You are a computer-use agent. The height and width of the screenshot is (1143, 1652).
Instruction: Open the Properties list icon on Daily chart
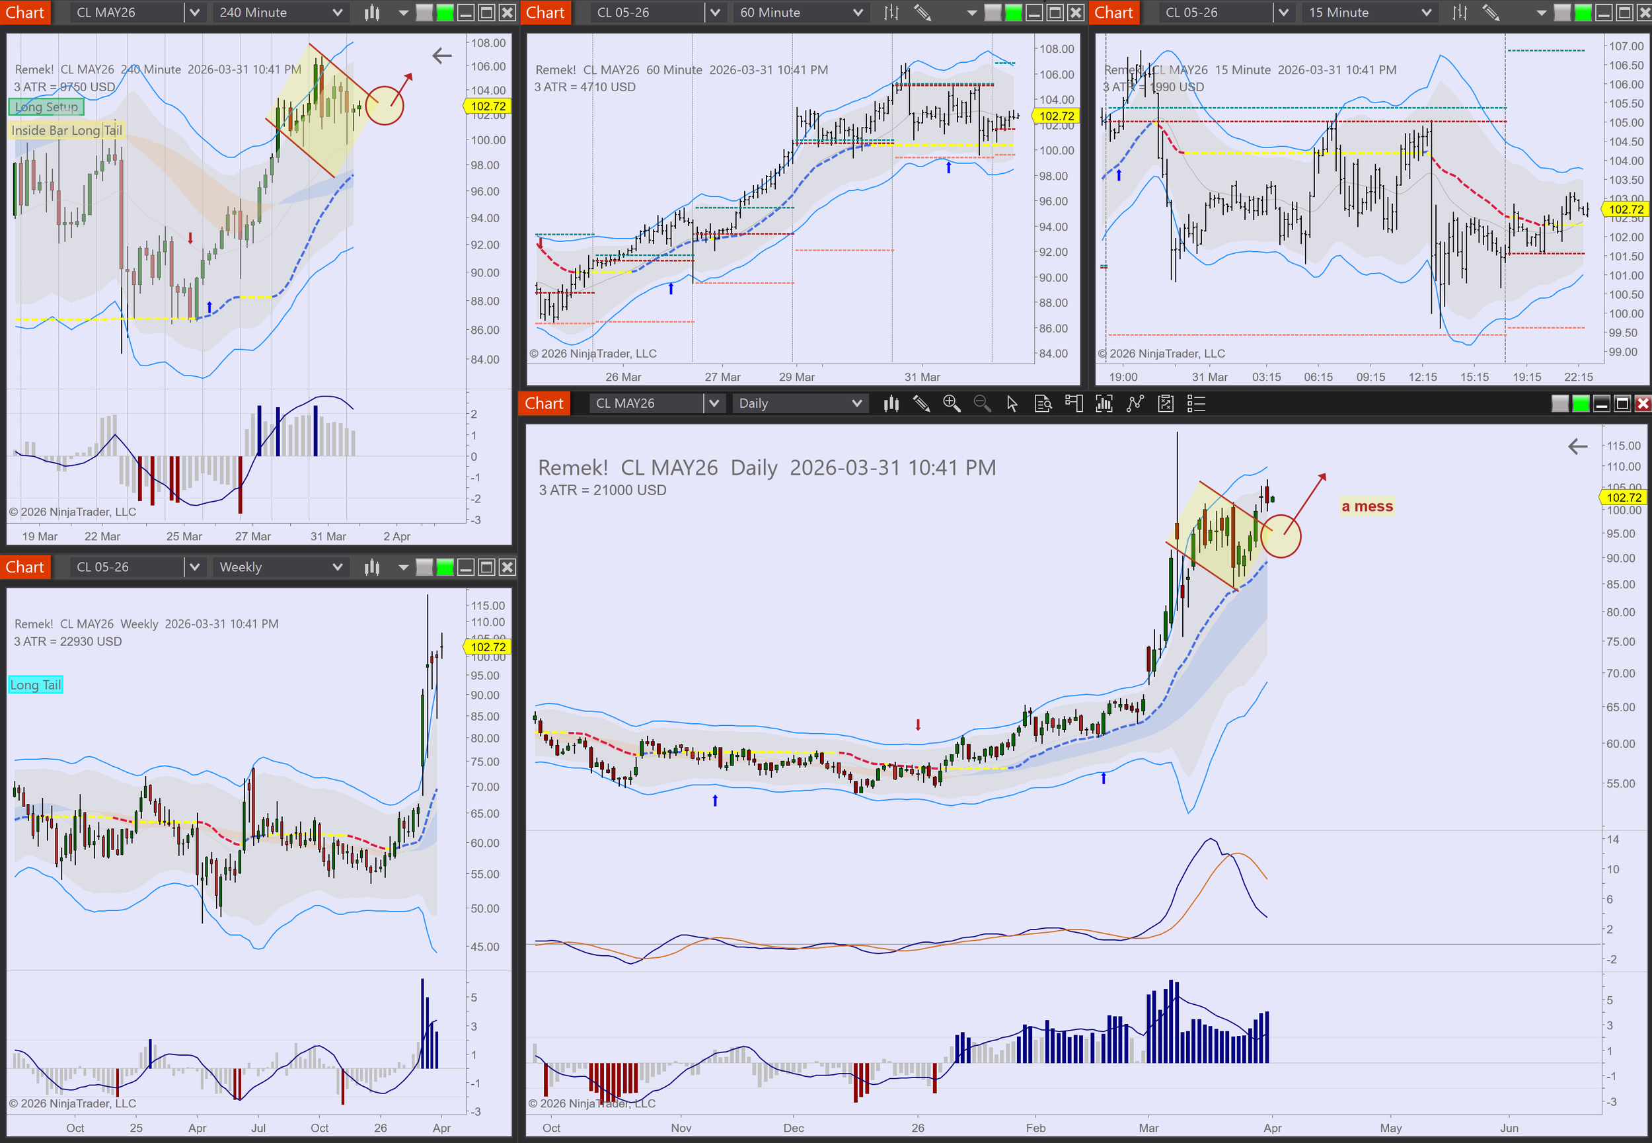point(1196,404)
